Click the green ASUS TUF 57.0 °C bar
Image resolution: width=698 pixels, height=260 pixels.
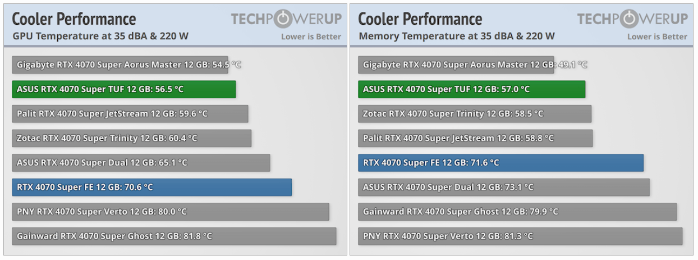point(471,89)
